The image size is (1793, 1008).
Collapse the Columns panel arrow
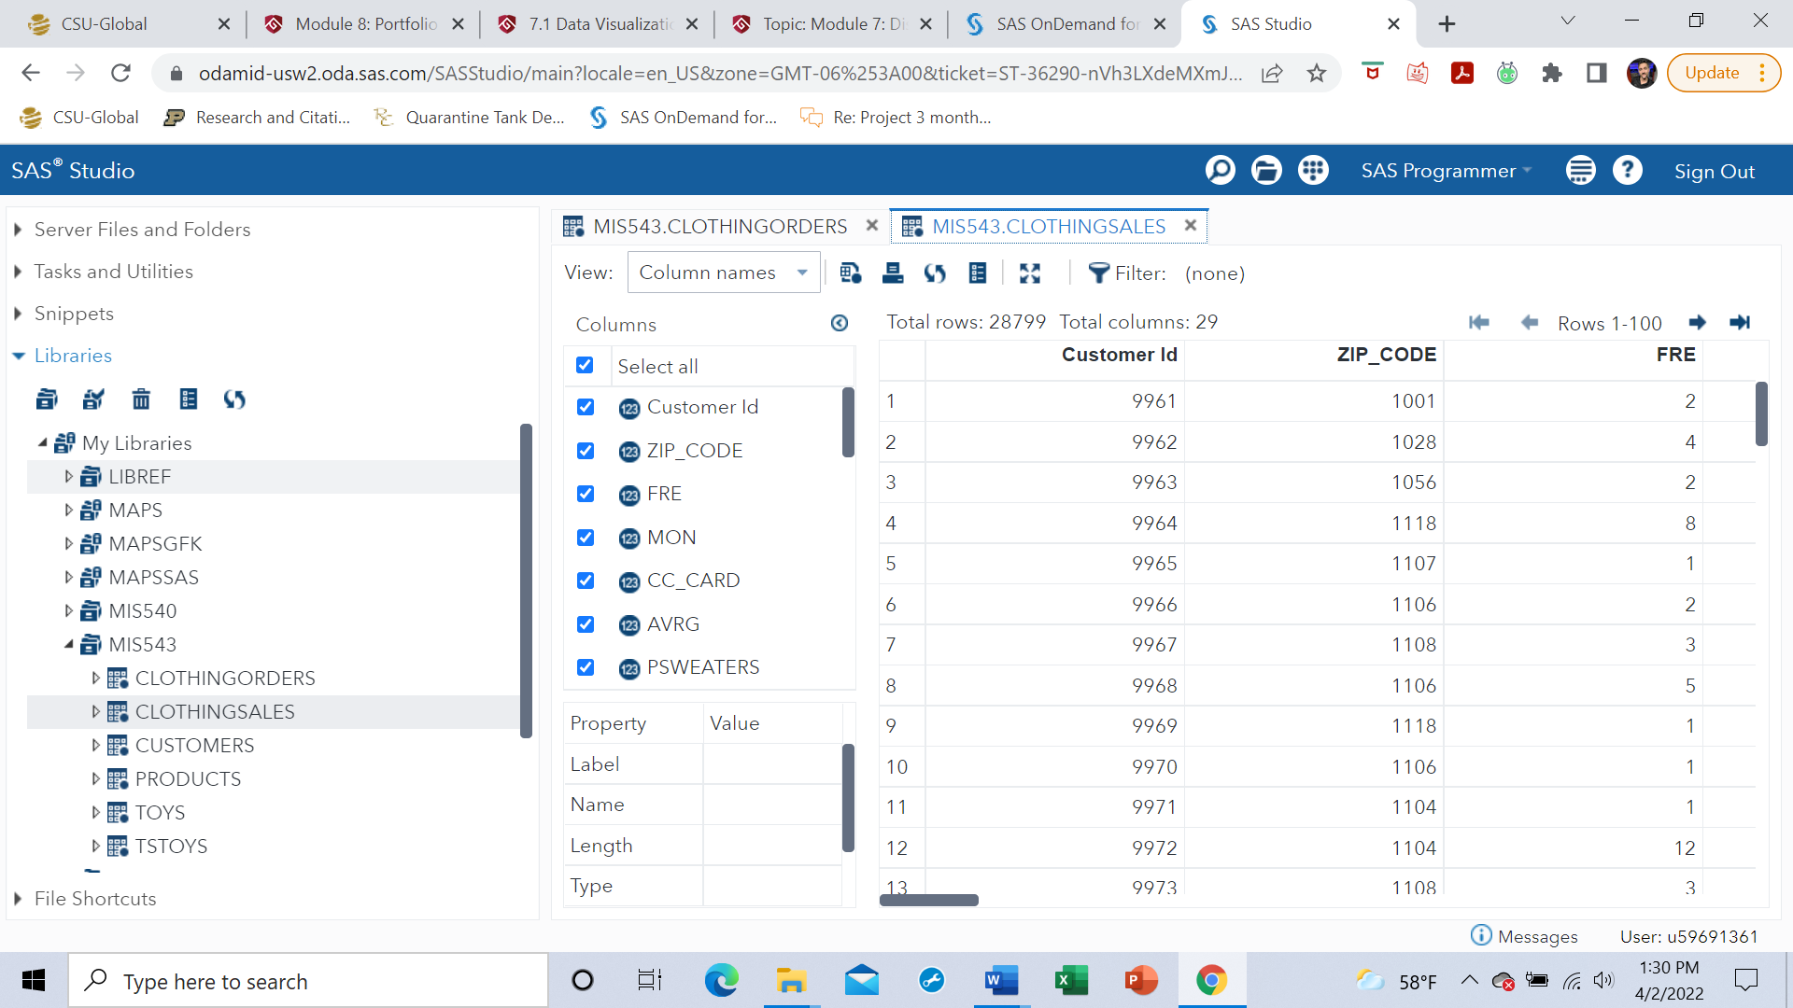point(839,323)
